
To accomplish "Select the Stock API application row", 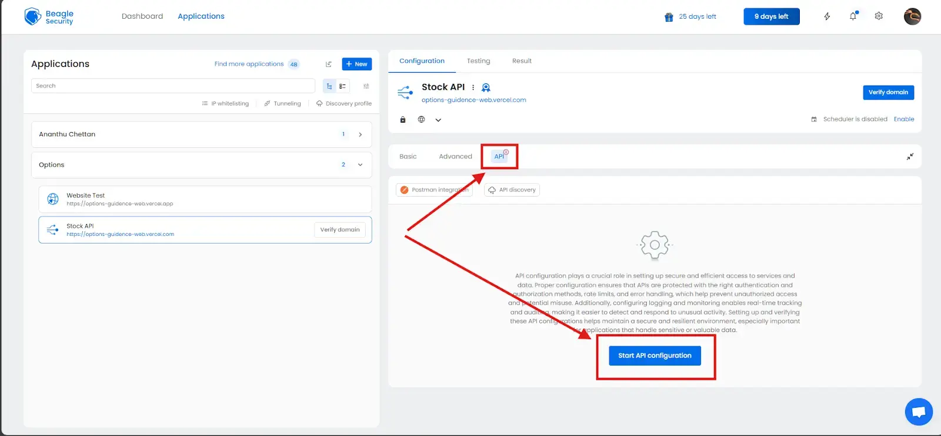I will tap(205, 230).
